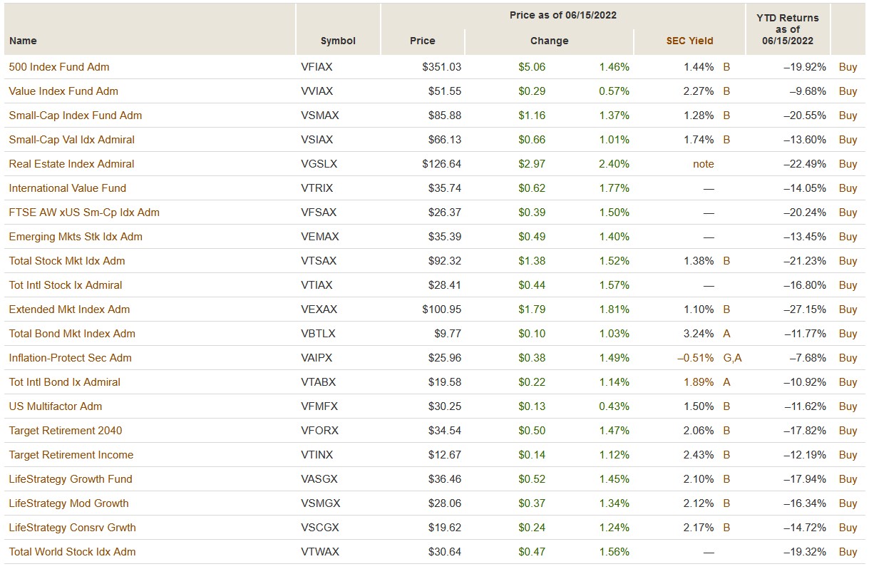Open Emerging Mkts Stk Idx Adm

click(76, 237)
